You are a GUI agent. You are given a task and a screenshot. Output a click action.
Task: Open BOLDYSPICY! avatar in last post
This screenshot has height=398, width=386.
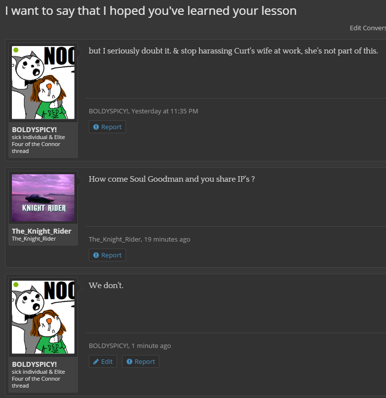43,317
